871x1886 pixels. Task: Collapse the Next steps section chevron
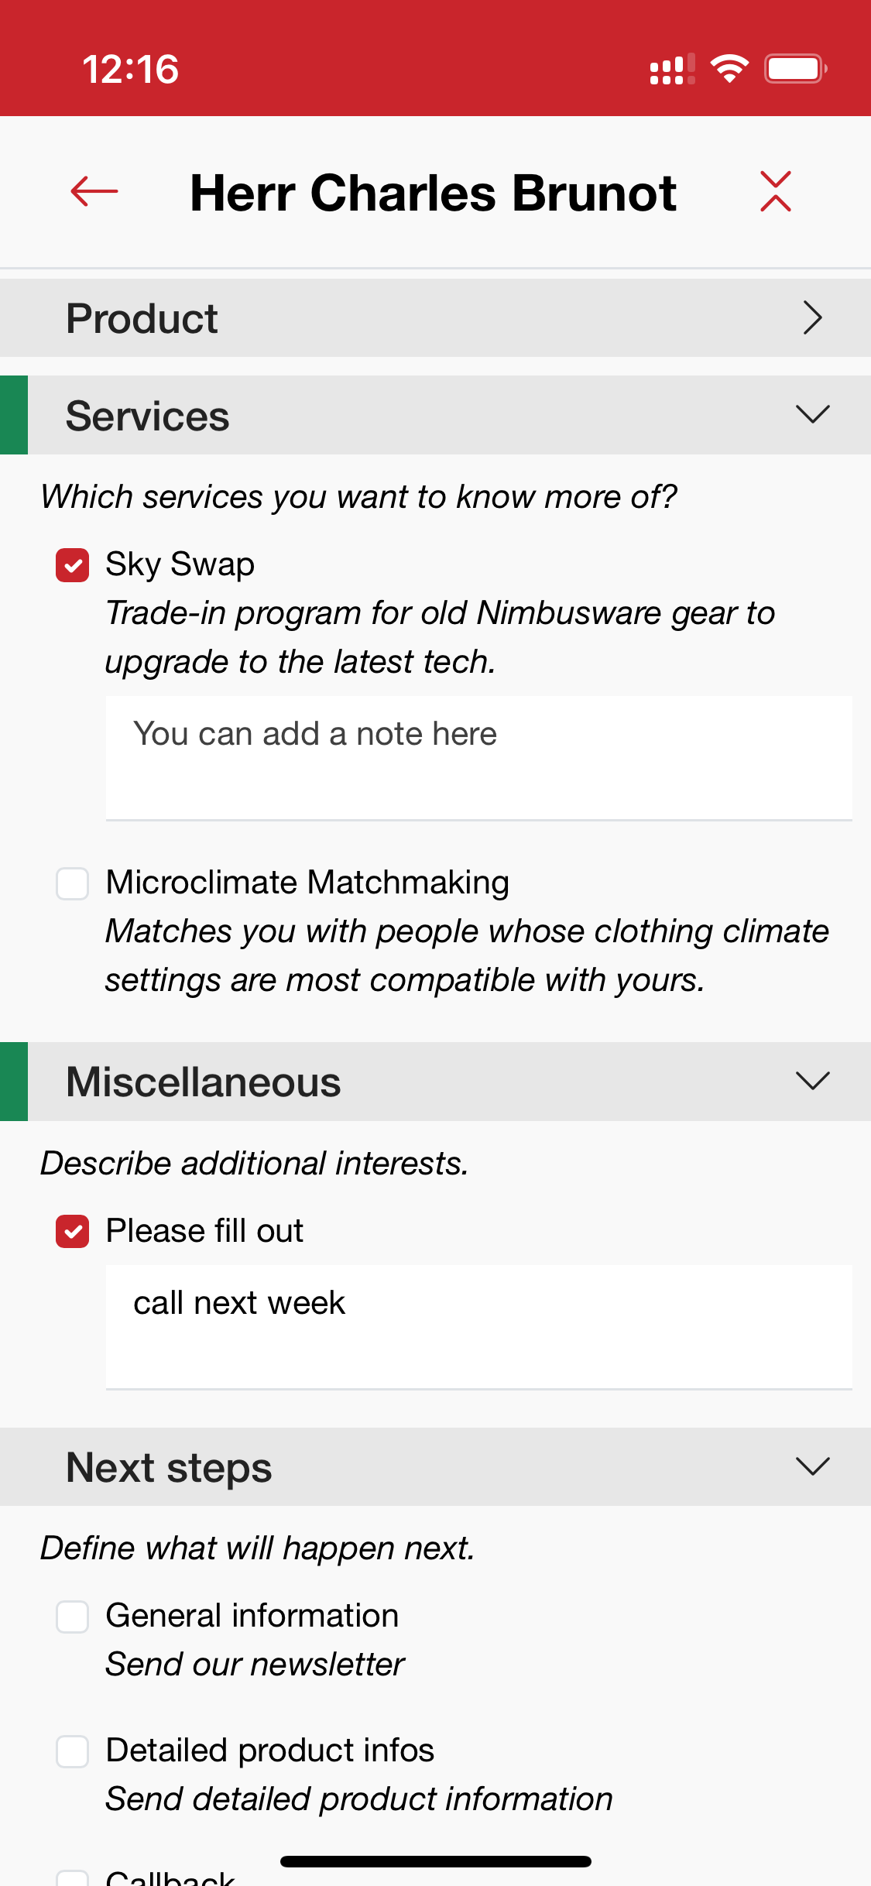pyautogui.click(x=812, y=1466)
